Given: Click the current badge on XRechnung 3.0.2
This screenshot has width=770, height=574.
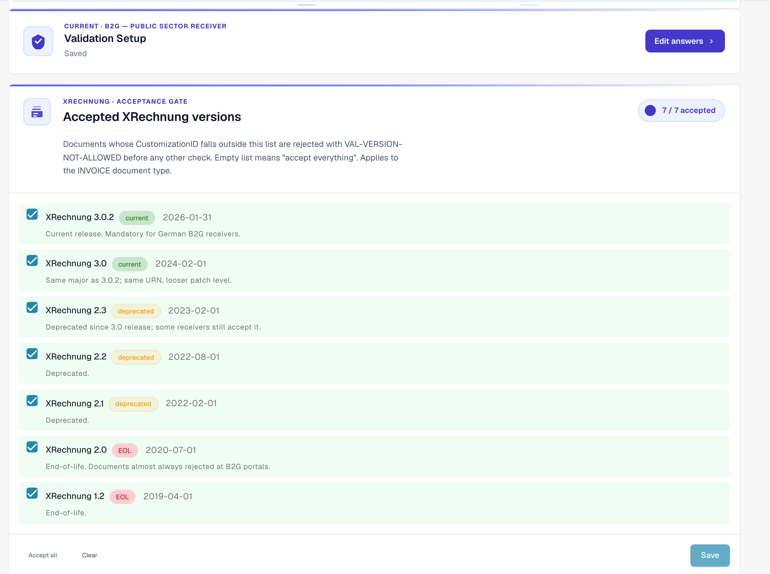Looking at the screenshot, I should (137, 218).
